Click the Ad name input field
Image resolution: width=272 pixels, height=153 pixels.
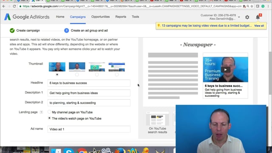point(89,129)
